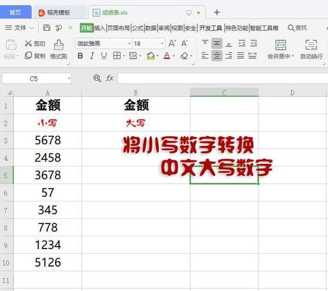Open the fill color bucket swatch

click(151, 56)
